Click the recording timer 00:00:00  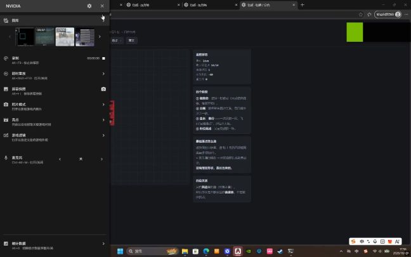click(x=93, y=58)
